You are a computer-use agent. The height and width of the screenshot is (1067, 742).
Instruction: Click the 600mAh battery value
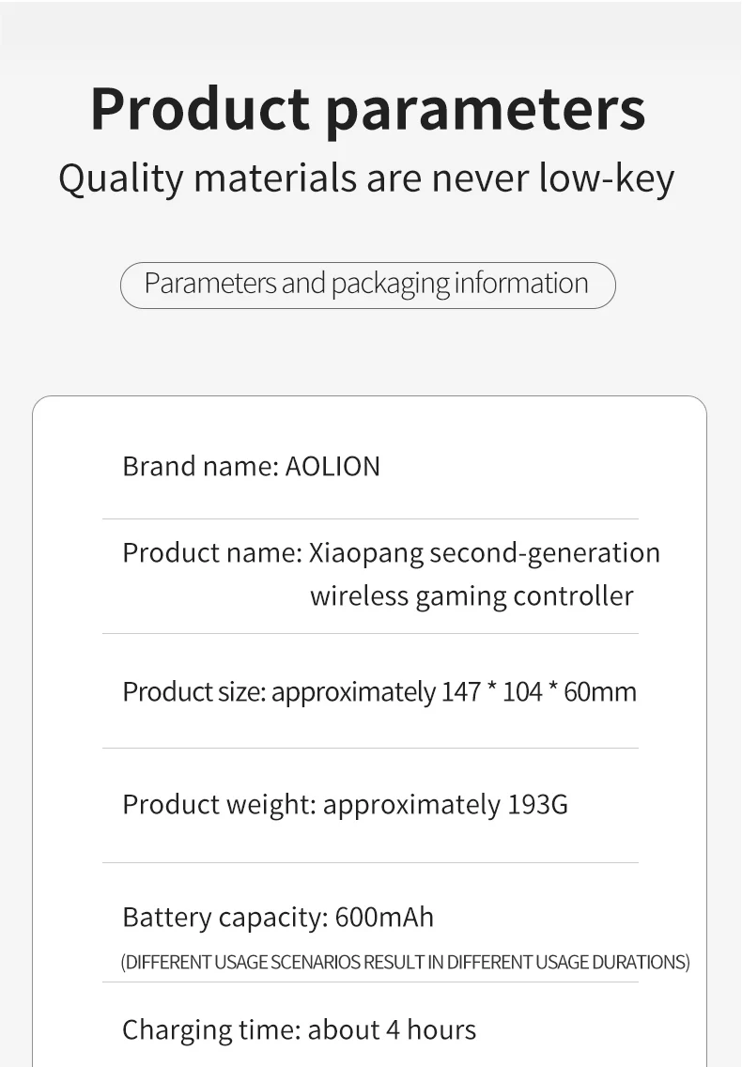tap(384, 917)
